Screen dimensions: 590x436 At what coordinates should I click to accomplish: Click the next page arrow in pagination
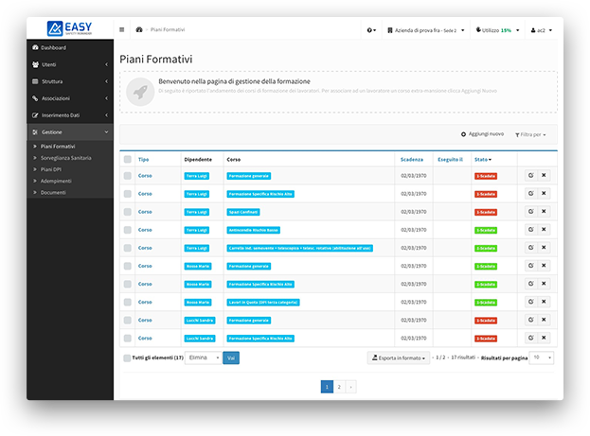[350, 387]
